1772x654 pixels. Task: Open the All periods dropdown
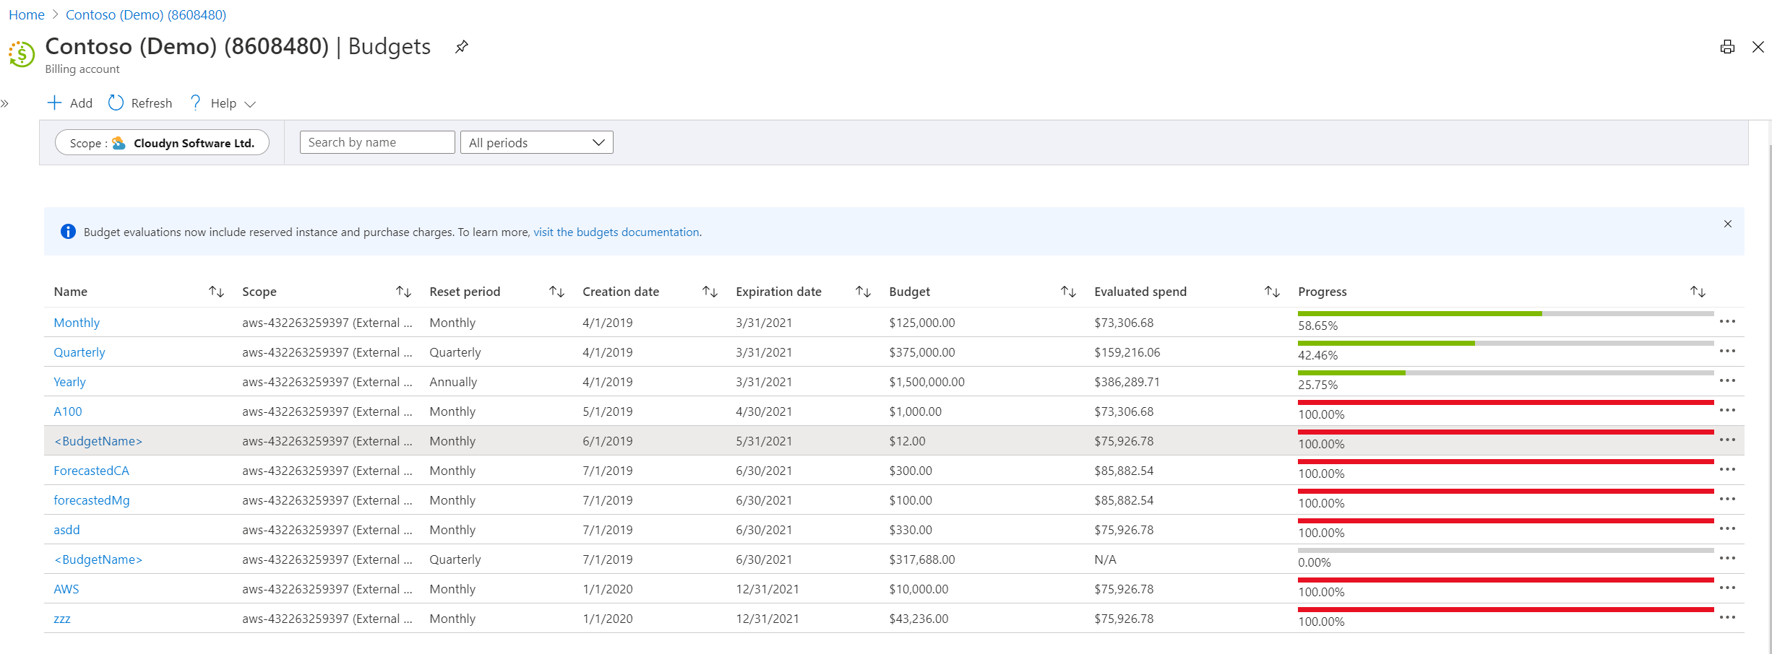(536, 142)
